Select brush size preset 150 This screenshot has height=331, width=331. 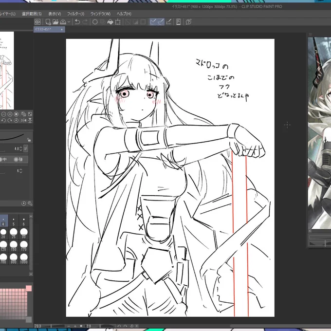coord(14,246)
